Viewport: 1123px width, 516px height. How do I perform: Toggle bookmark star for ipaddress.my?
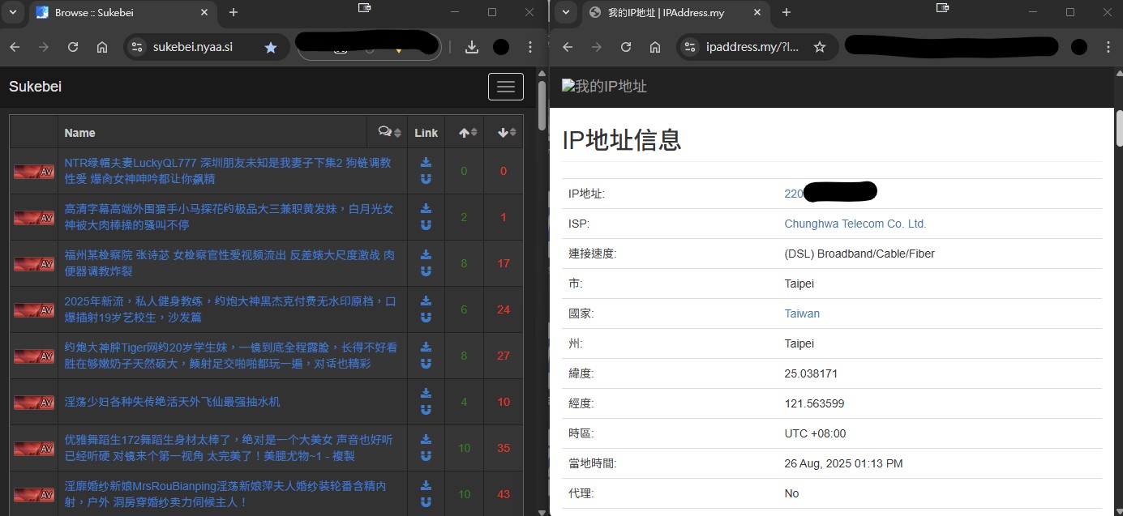tap(820, 47)
